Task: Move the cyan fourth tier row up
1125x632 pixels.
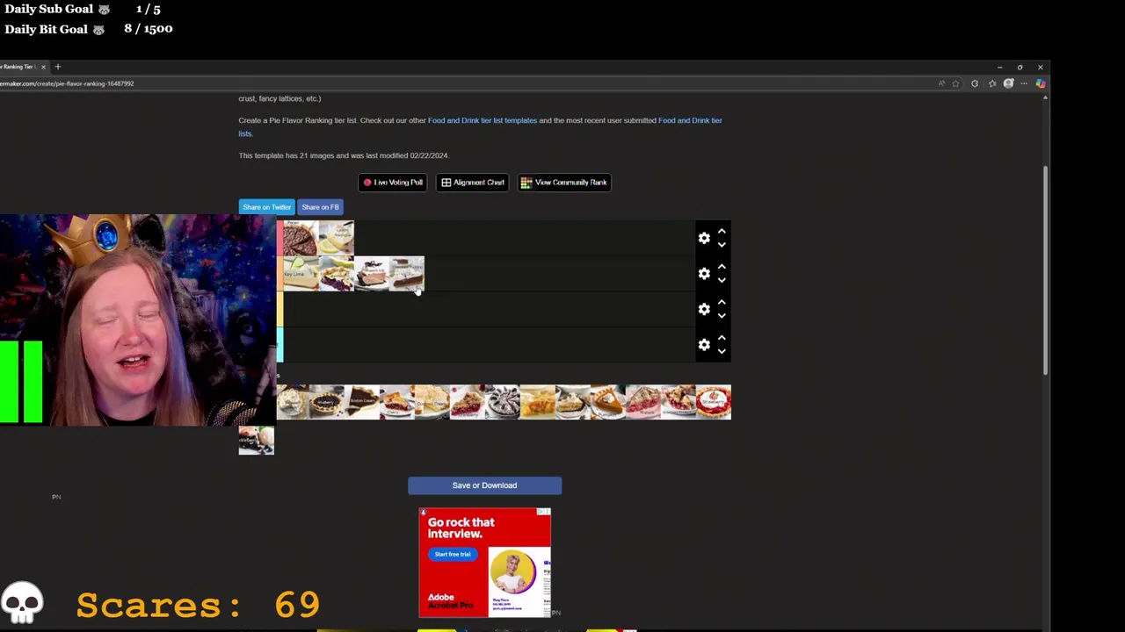Action: [x=722, y=338]
